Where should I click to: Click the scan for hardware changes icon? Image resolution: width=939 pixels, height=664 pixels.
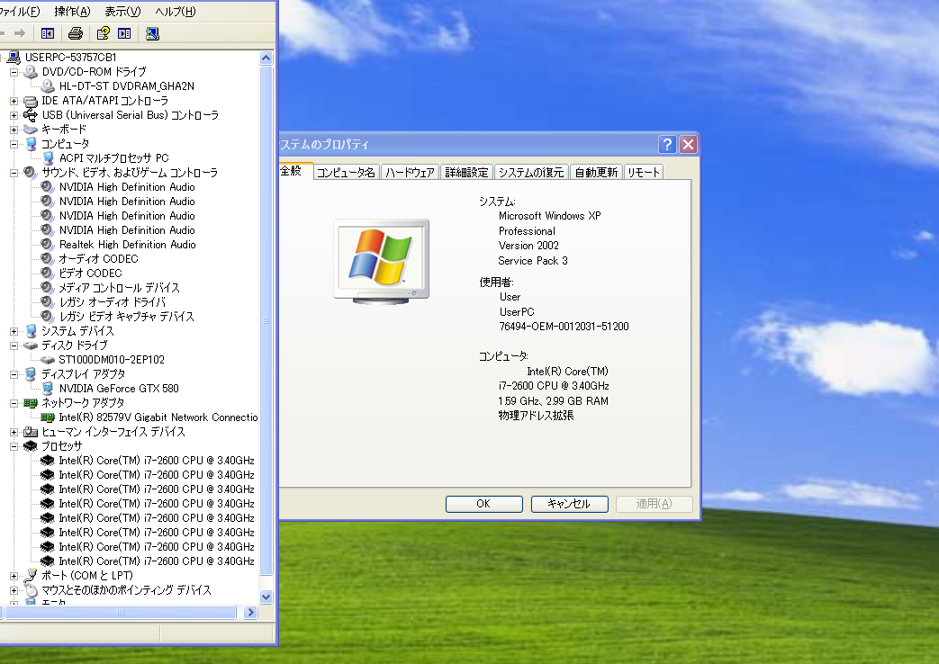152,33
